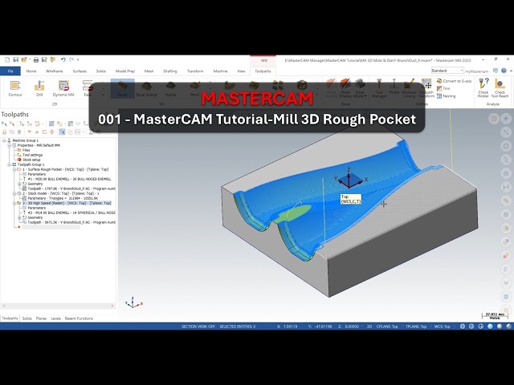Viewport: 514px width, 385px height.
Task: Open Check Tool Reach in Analyze group
Action: click(500, 87)
